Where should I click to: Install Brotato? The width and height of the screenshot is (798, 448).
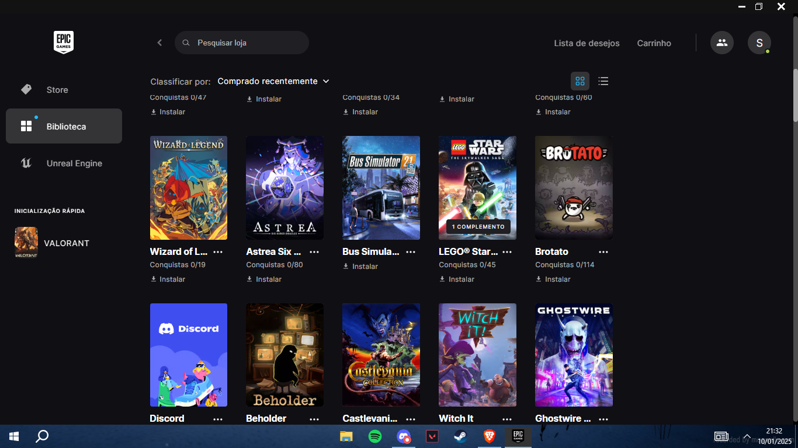point(553,279)
